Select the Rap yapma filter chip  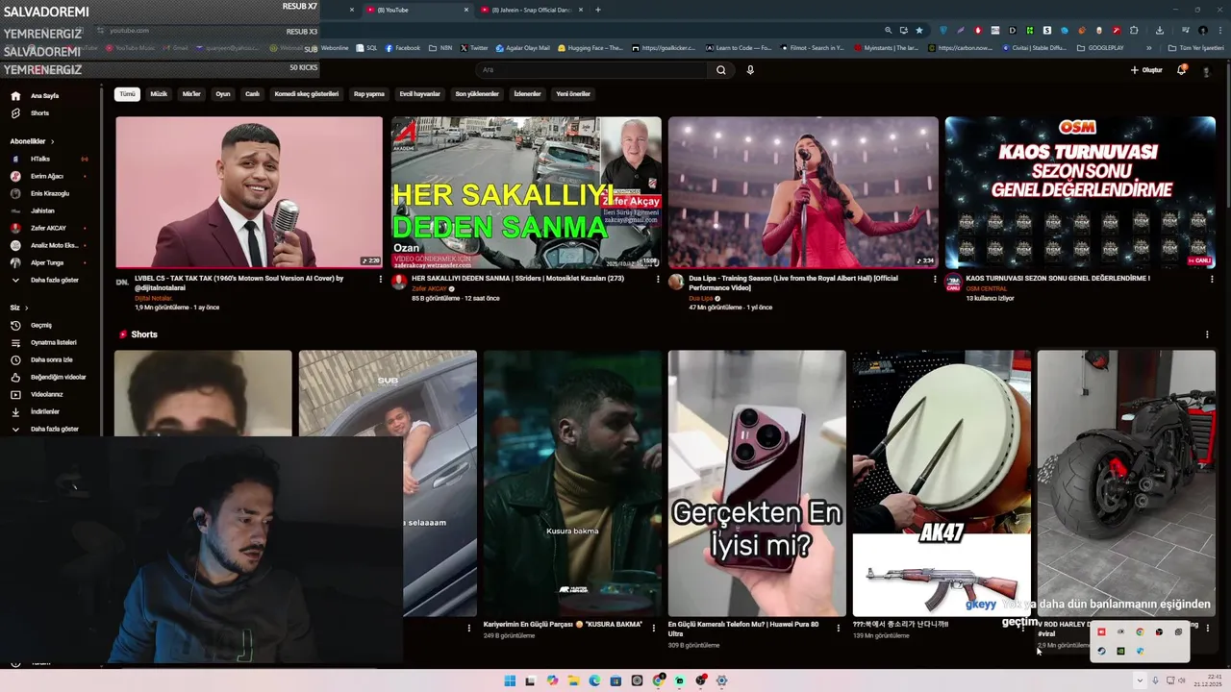[369, 94]
